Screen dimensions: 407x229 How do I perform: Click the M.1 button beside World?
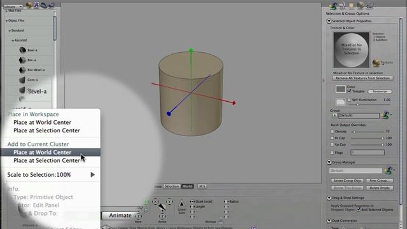point(202,186)
